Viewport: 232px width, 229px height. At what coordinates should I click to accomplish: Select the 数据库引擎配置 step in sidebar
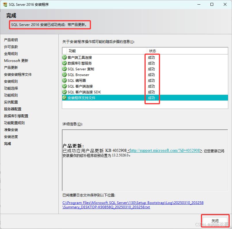coord(16,116)
